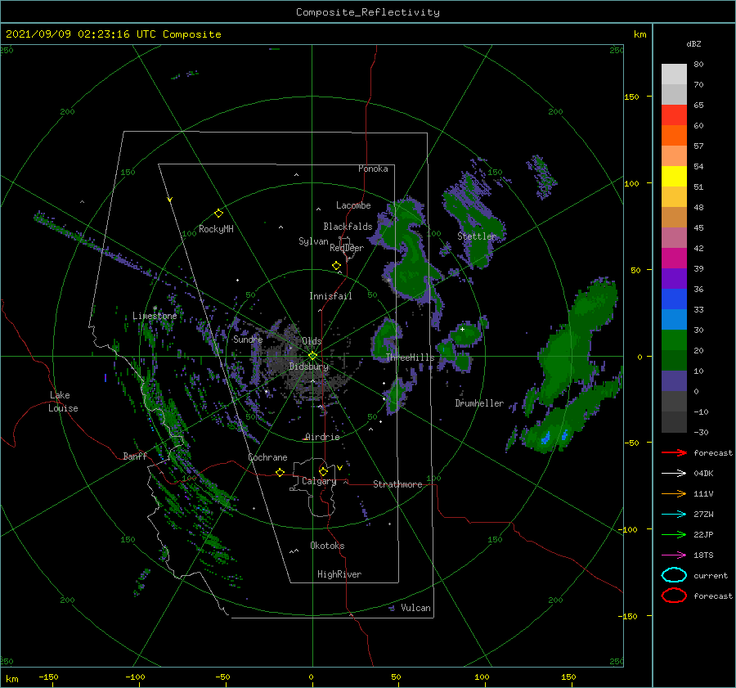Select the cyan 27ZW arrow icon
Screen dimensions: 736x688
pyautogui.click(x=674, y=515)
